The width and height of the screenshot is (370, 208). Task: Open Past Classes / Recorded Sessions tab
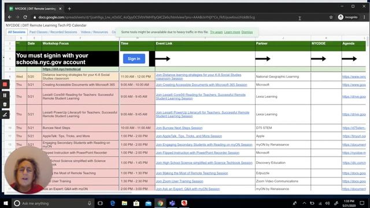coord(53,32)
